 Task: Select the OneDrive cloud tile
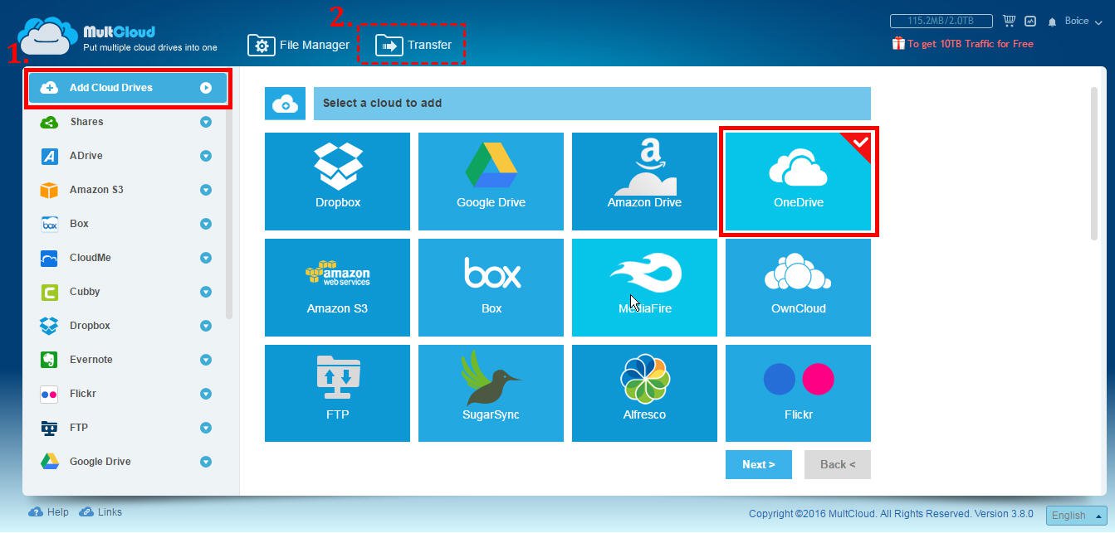click(798, 182)
